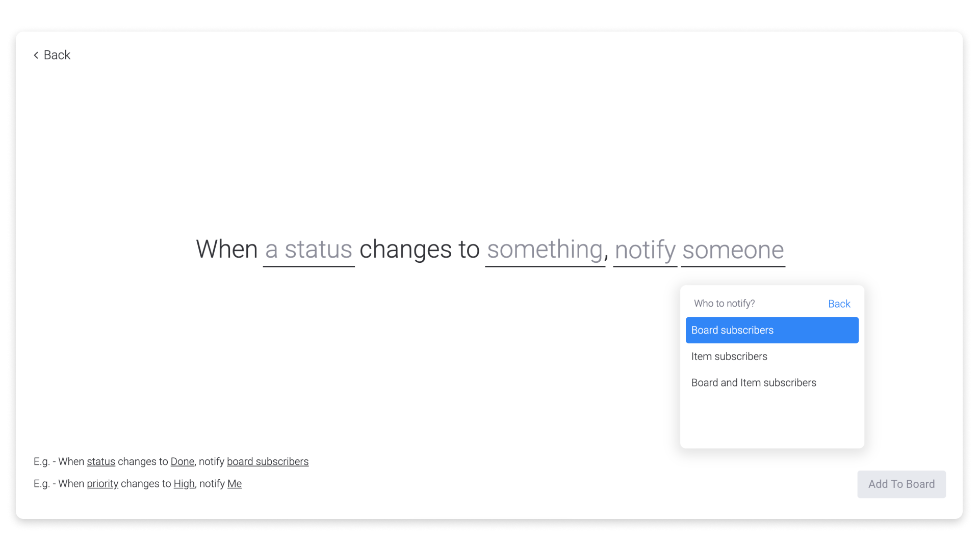Choose the "something" placeholder in the sentence
This screenshot has height=550, width=979.
pos(545,250)
